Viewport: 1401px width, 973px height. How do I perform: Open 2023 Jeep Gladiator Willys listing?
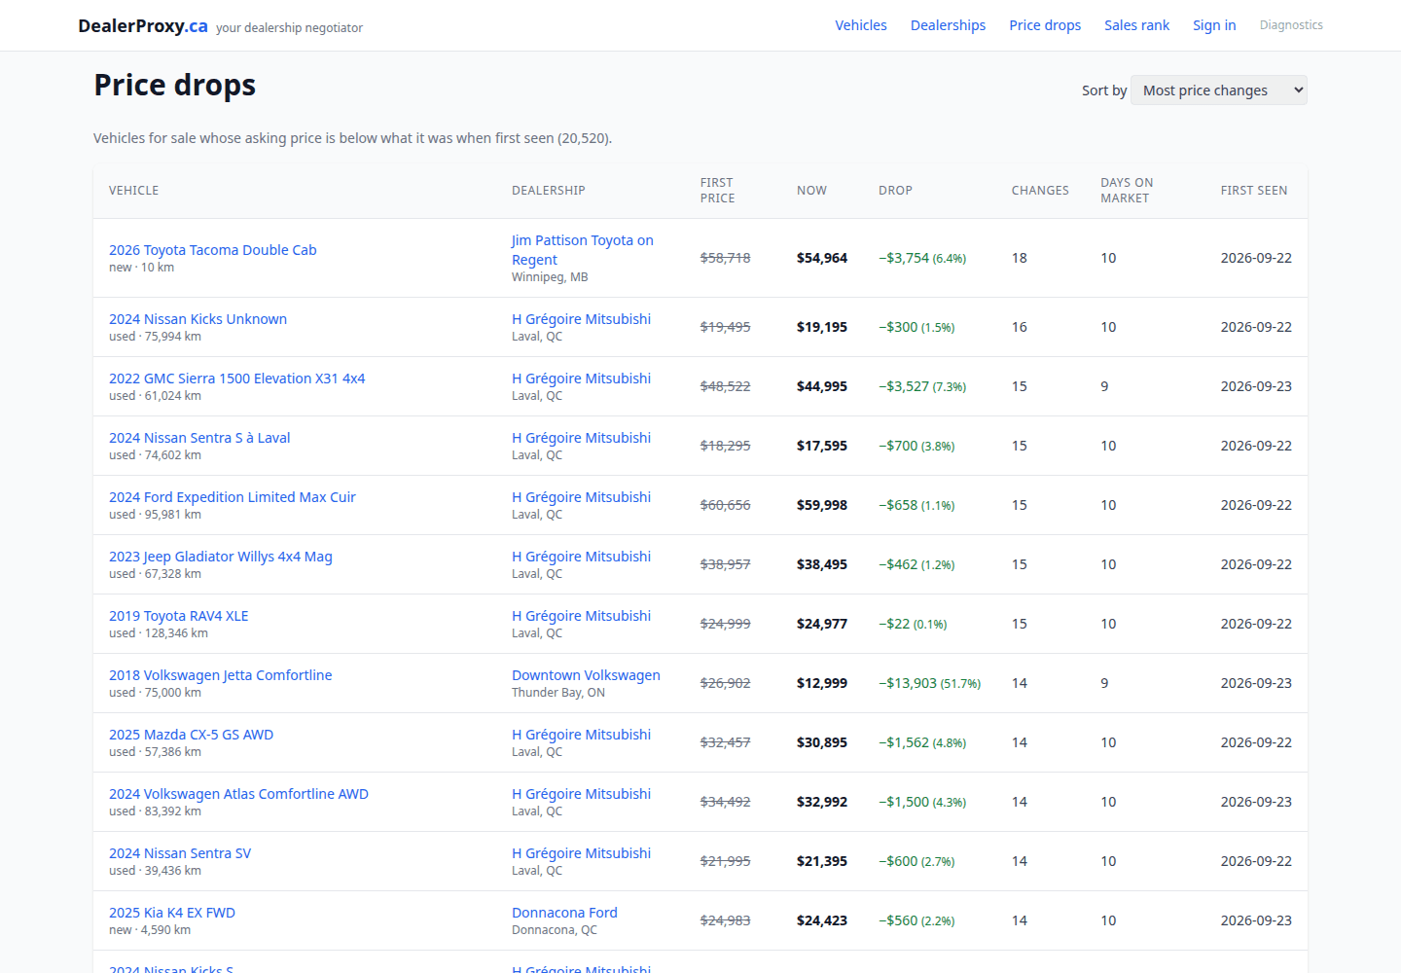point(221,557)
